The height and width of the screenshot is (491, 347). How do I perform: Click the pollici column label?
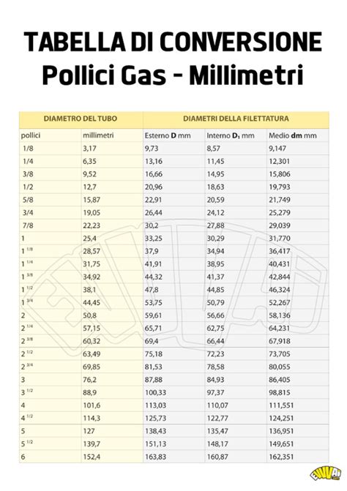[31, 135]
